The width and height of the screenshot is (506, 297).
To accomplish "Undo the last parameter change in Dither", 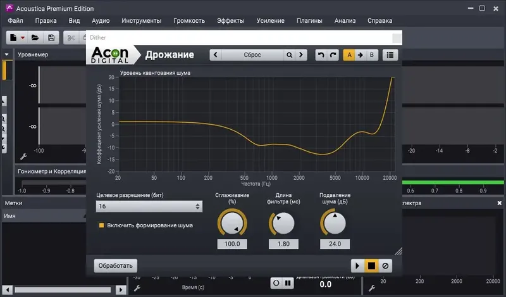I will pos(321,55).
